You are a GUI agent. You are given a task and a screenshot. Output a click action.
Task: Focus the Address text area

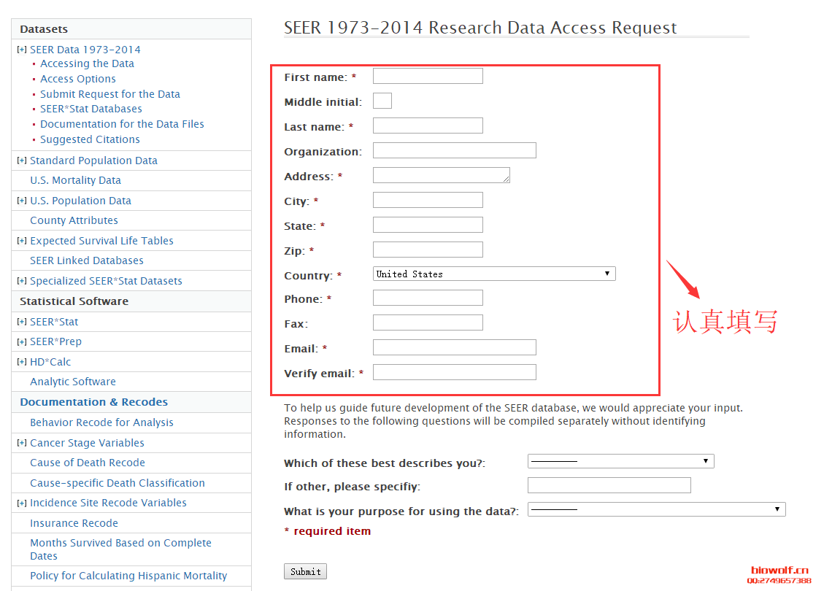pyautogui.click(x=442, y=175)
